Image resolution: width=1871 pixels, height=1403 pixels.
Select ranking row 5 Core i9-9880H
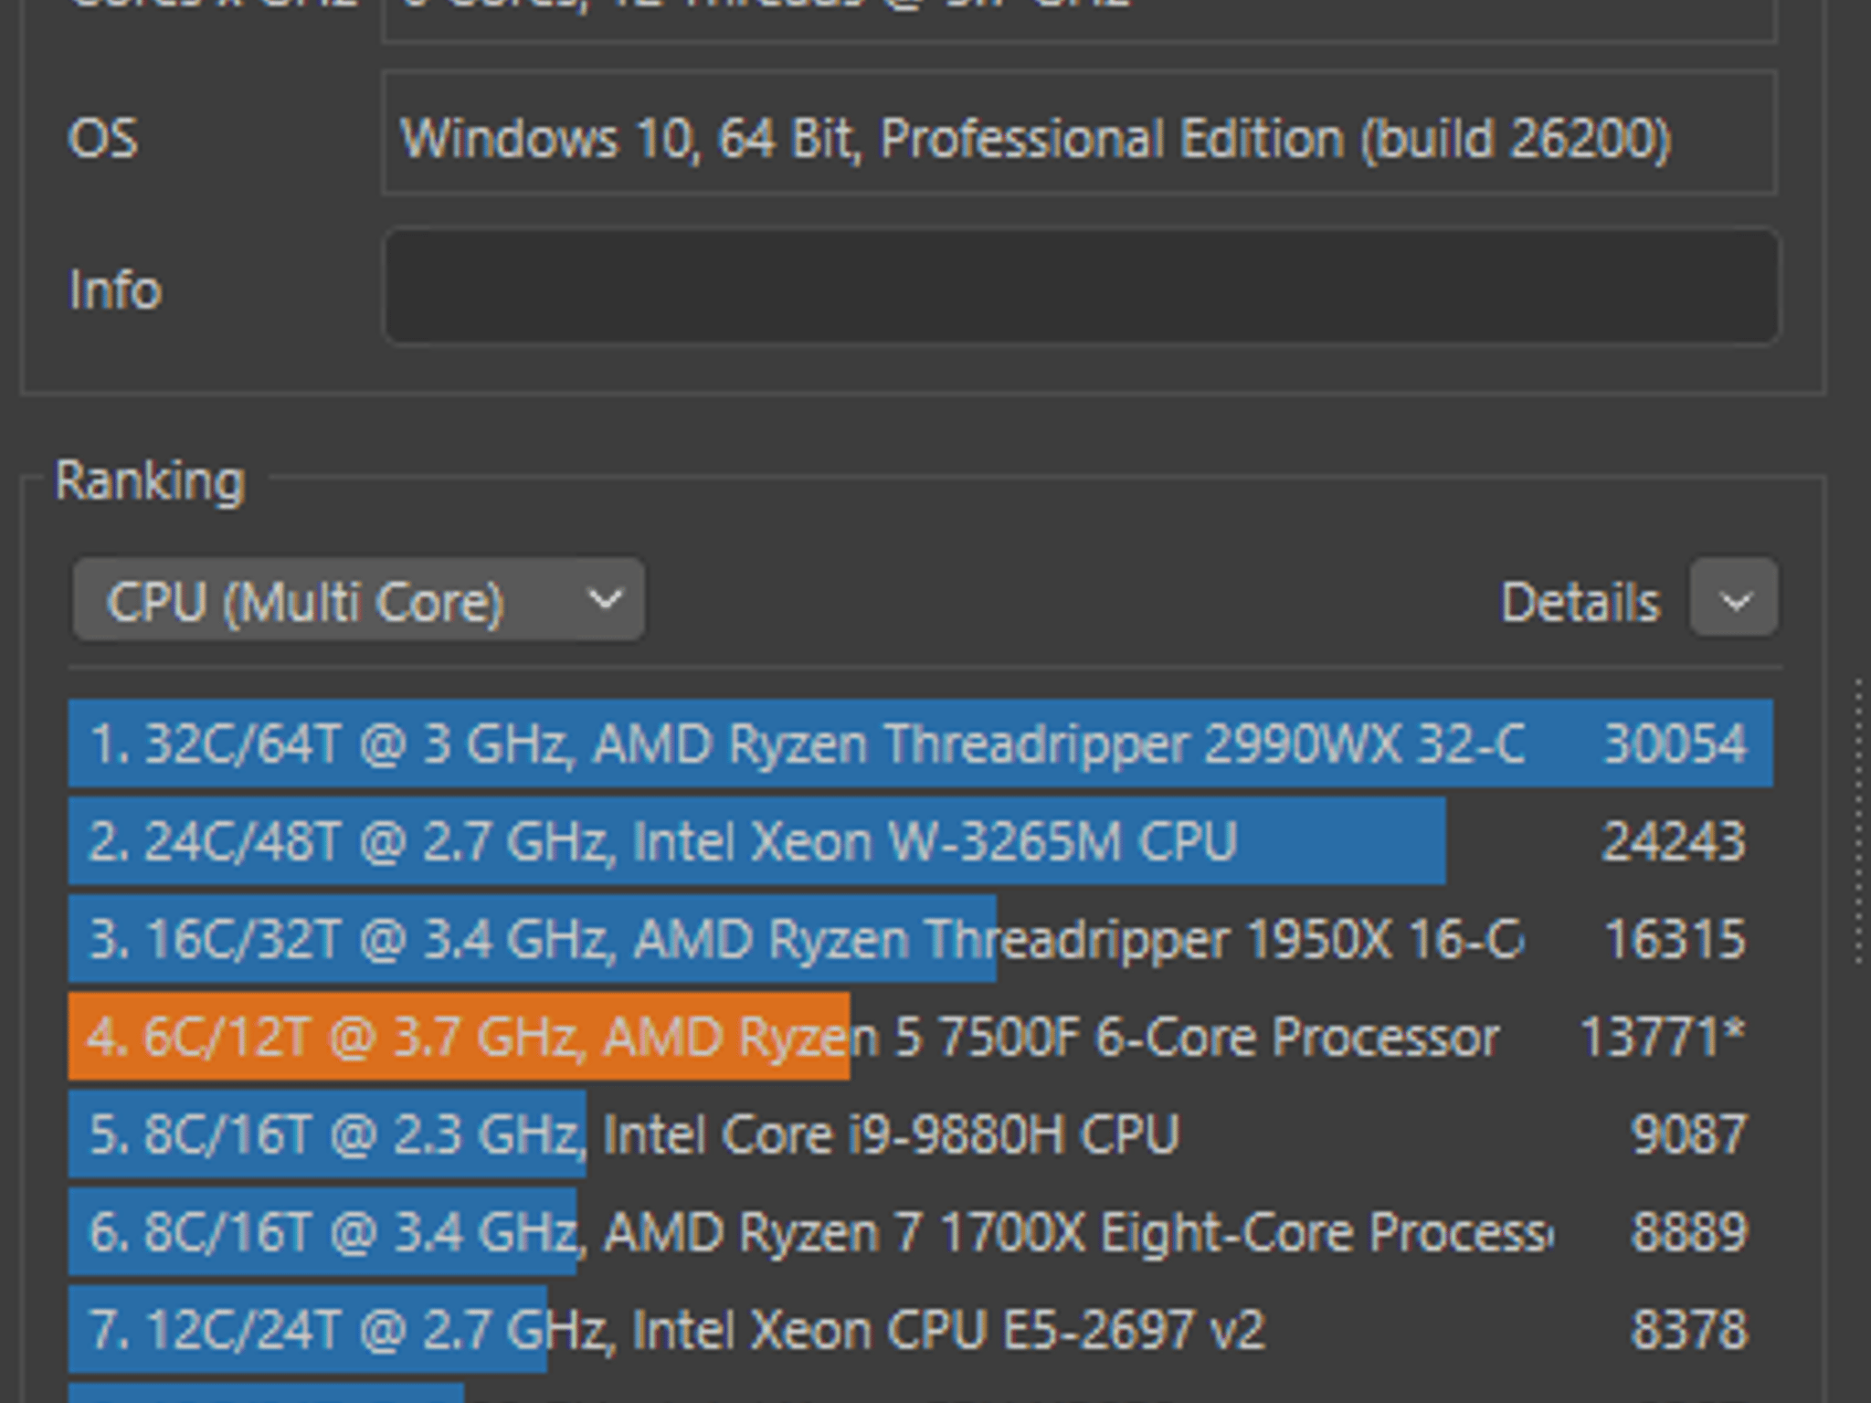point(921,1134)
